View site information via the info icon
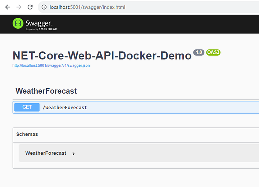This screenshot has width=259, height=187. click(x=44, y=7)
